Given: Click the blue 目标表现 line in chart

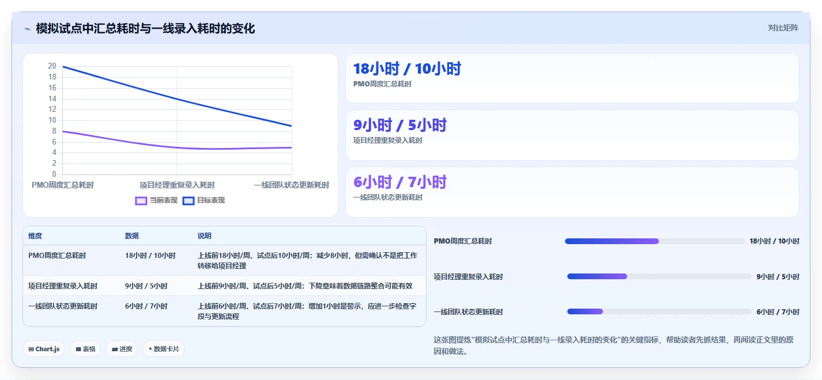Looking at the screenshot, I should (x=177, y=98).
